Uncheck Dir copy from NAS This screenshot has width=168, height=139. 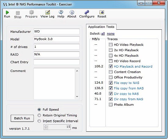point(111,99)
